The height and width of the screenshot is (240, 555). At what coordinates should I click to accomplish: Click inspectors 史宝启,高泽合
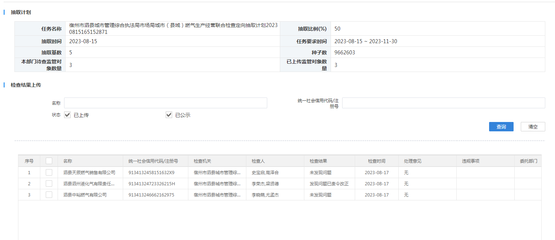point(265,173)
